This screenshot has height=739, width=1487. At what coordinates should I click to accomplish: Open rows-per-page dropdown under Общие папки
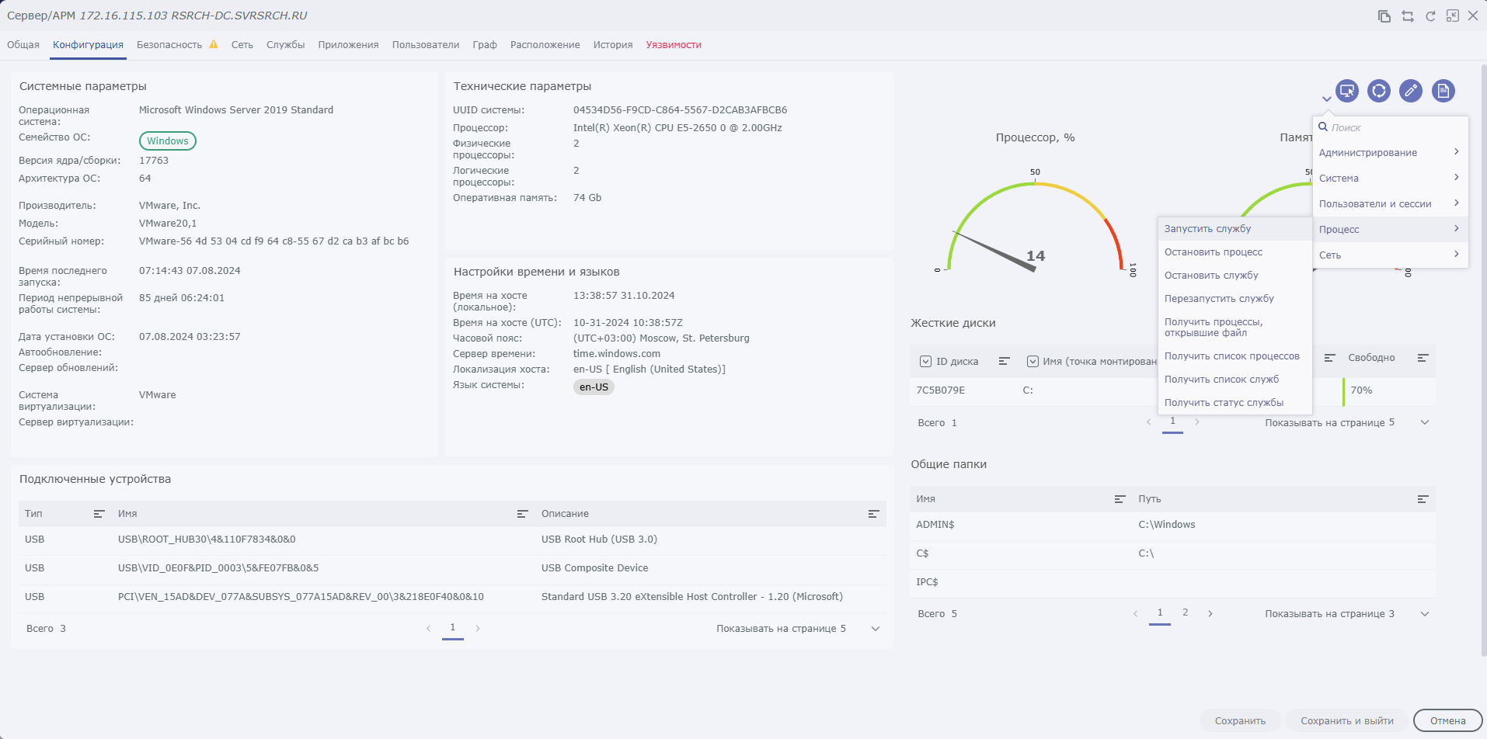[1425, 614]
